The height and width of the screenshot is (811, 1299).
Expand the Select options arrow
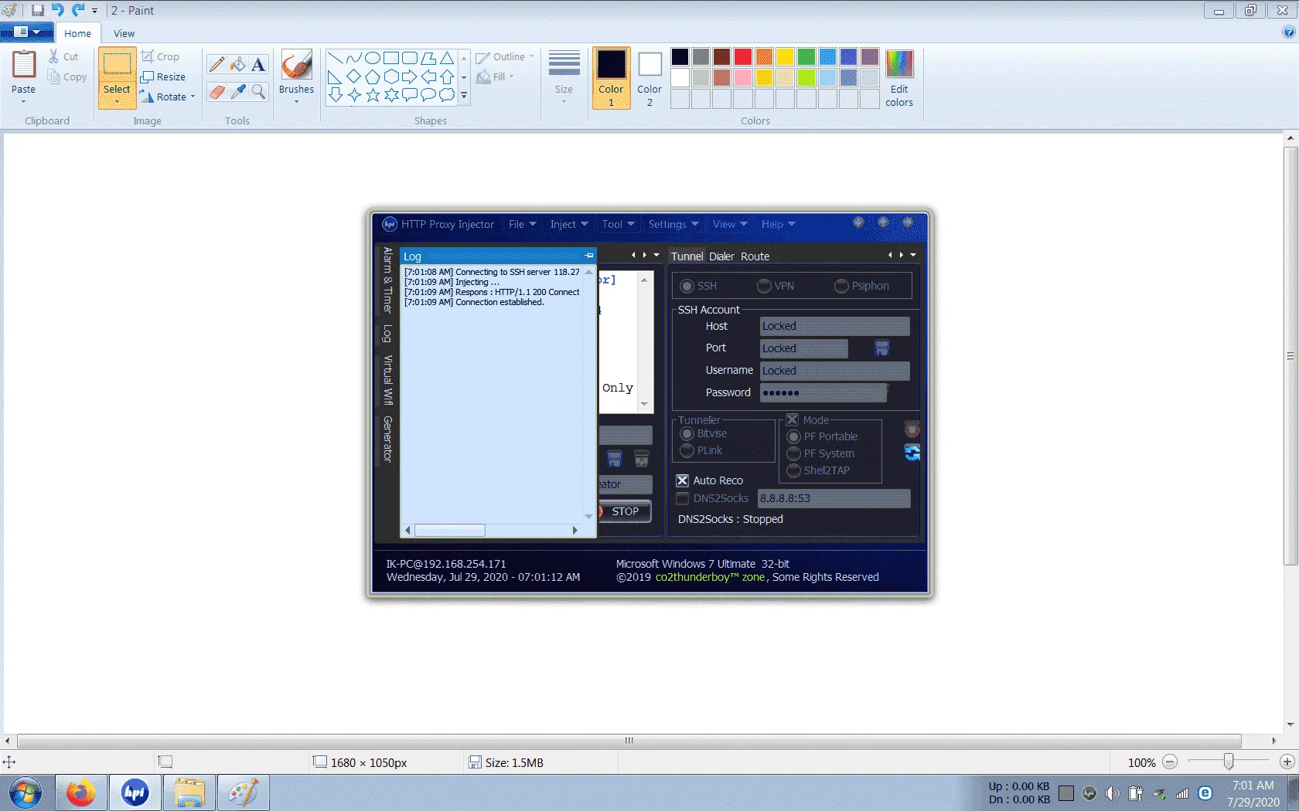pyautogui.click(x=117, y=102)
